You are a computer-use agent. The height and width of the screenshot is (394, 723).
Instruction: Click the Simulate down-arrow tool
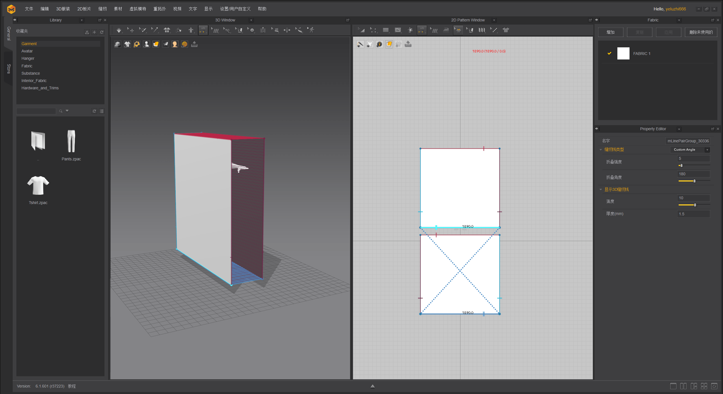click(119, 30)
